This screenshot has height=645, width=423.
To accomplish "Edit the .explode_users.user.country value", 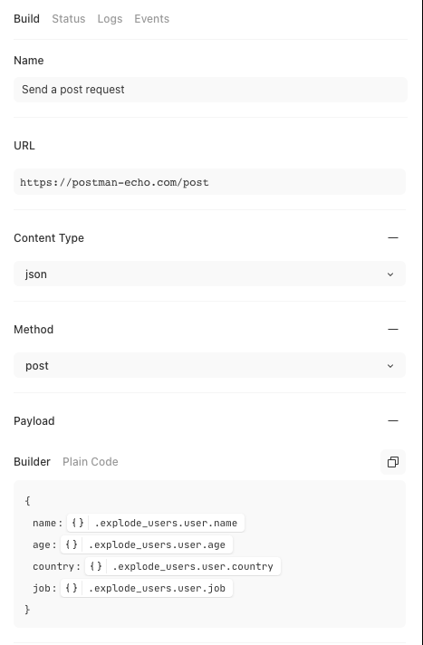I will click(x=193, y=566).
